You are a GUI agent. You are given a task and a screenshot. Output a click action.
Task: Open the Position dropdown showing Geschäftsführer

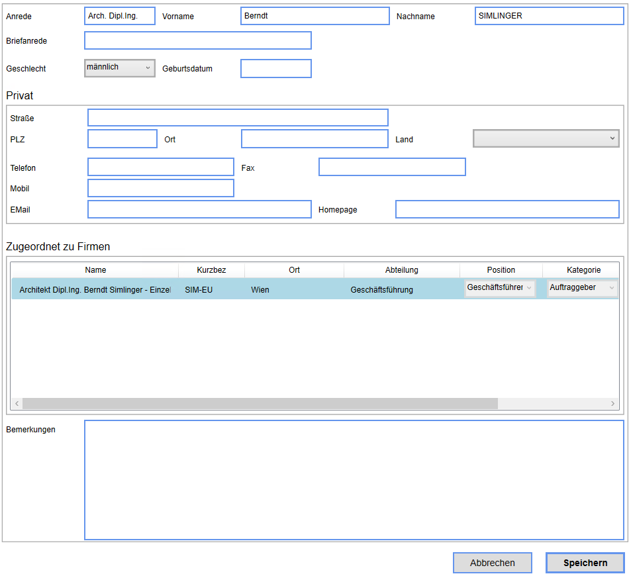(x=500, y=288)
